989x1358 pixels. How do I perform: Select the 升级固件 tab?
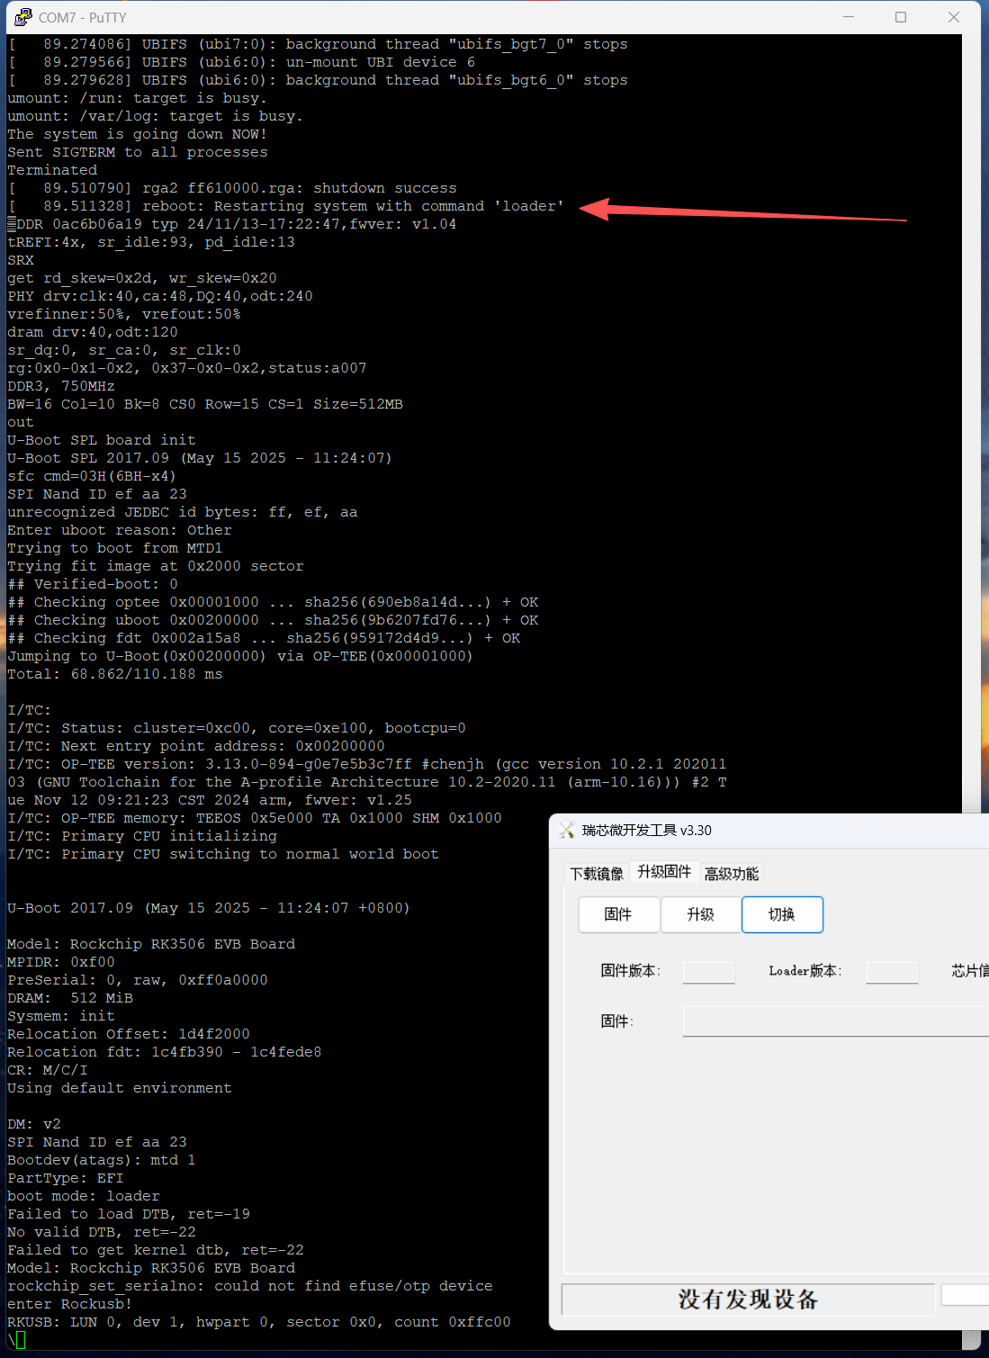tap(664, 871)
